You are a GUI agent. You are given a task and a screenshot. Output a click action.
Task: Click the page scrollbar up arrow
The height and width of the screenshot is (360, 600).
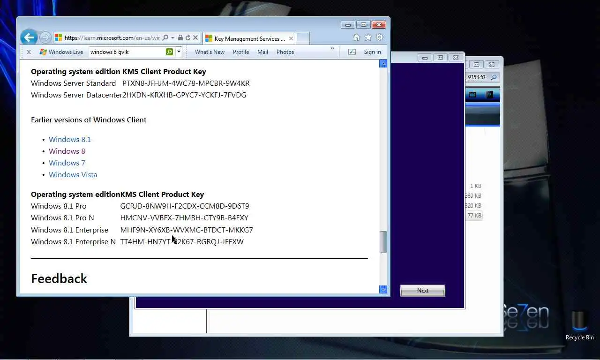383,64
